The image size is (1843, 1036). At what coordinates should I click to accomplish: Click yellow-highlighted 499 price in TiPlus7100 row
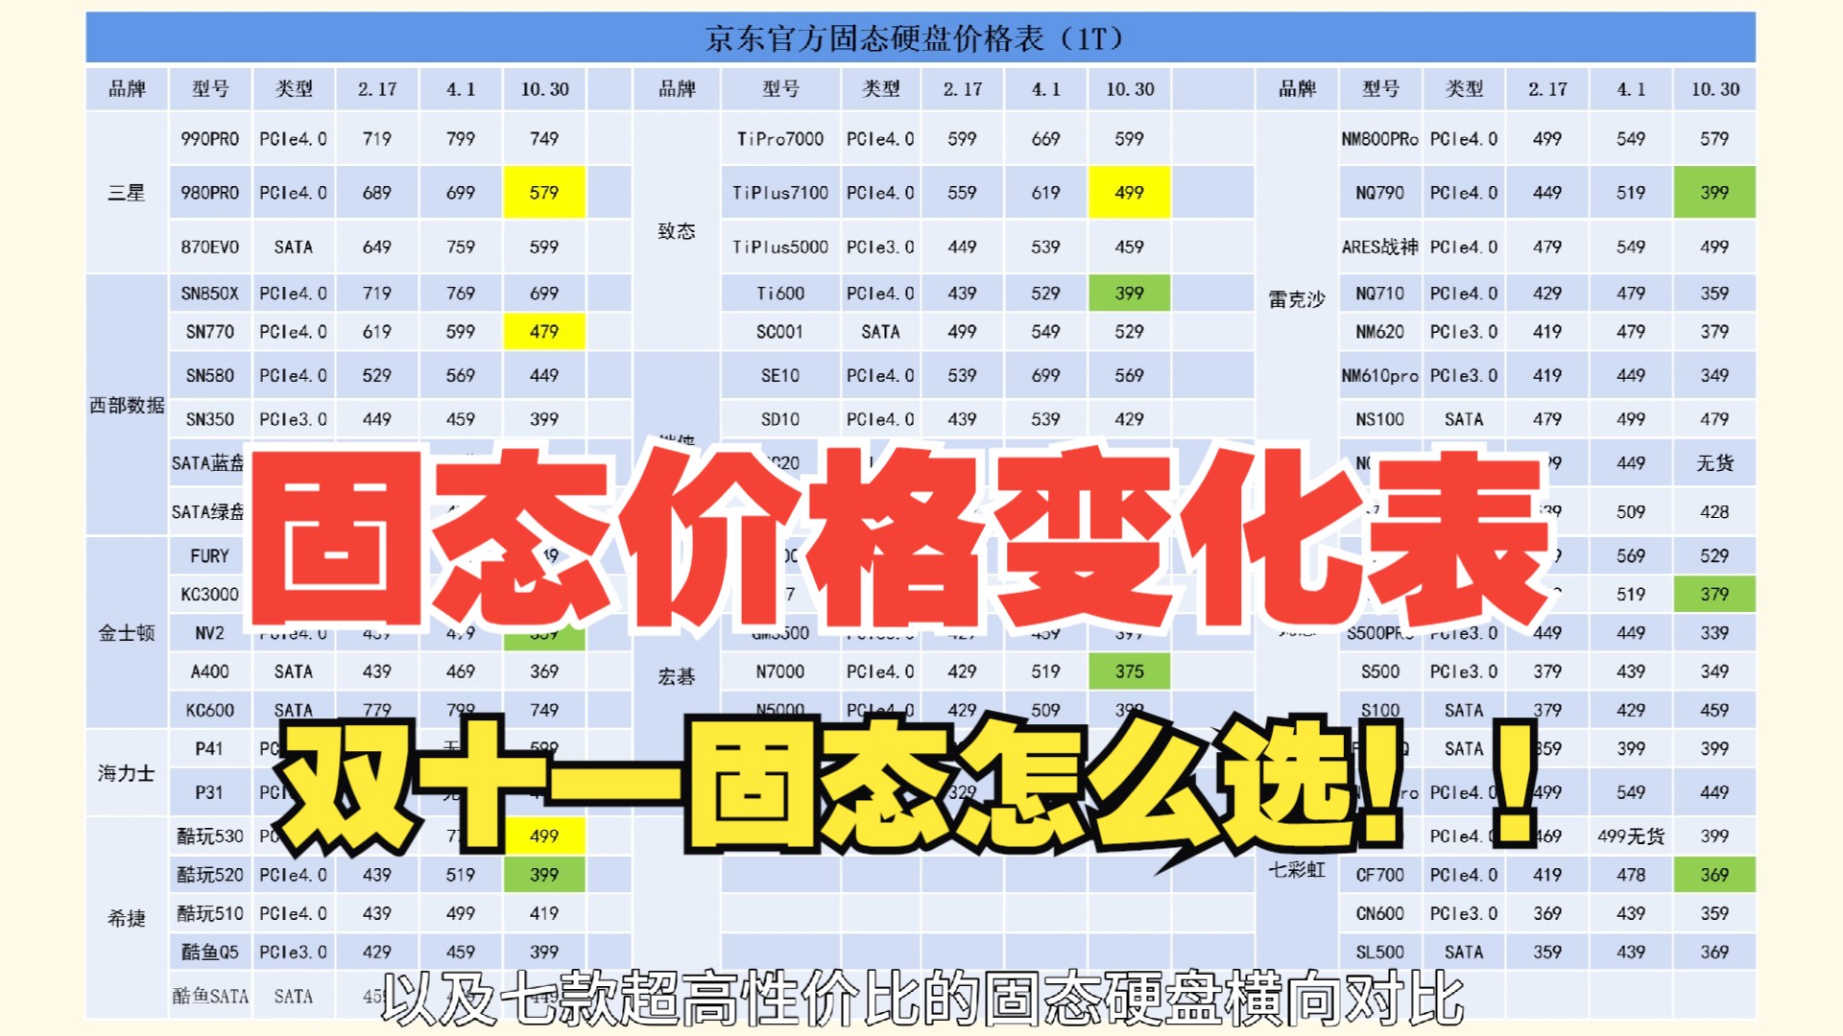click(x=1130, y=193)
